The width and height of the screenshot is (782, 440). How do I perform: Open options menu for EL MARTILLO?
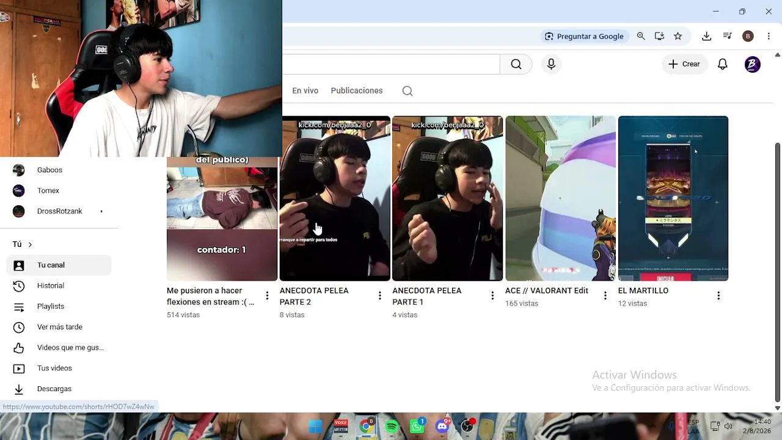click(x=718, y=296)
